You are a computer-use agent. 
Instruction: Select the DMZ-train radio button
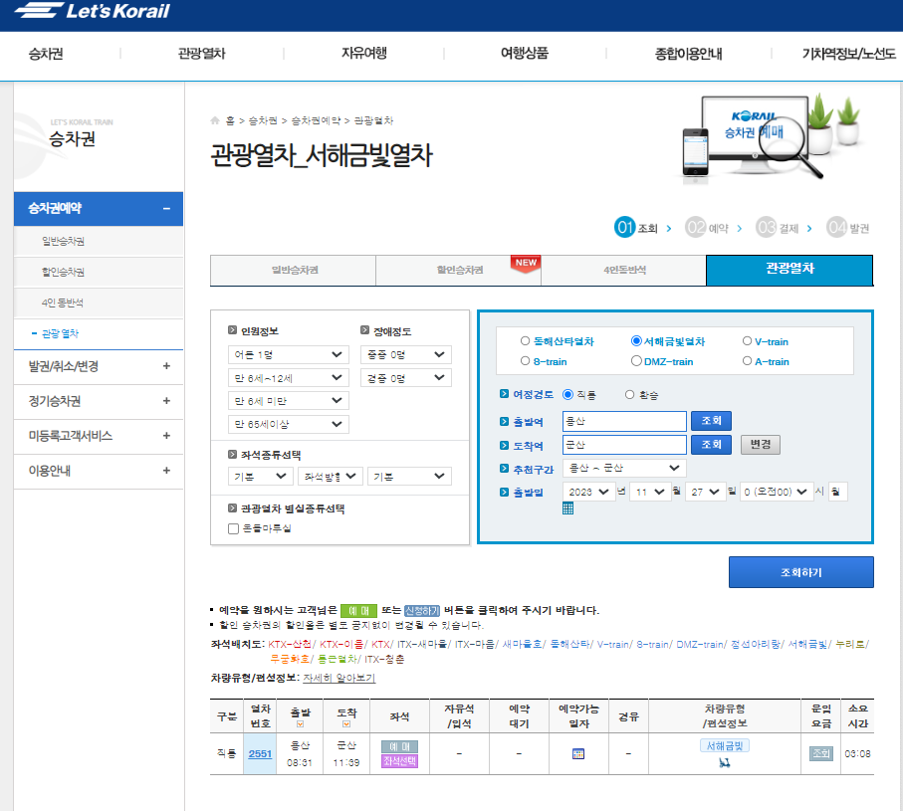pos(636,361)
